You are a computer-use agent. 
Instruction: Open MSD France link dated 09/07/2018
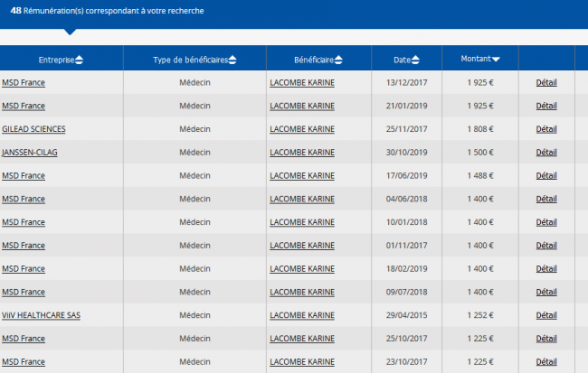point(24,292)
